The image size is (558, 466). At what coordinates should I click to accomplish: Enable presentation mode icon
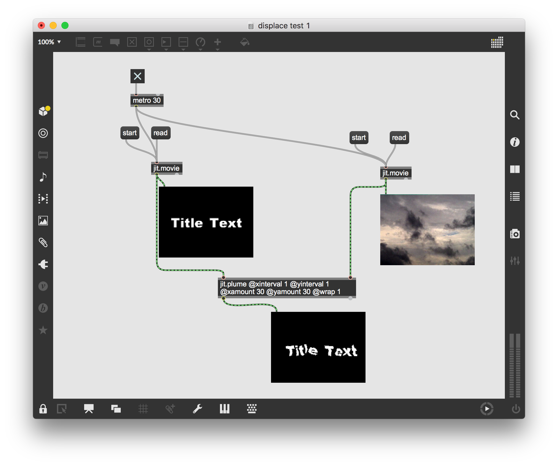click(89, 409)
